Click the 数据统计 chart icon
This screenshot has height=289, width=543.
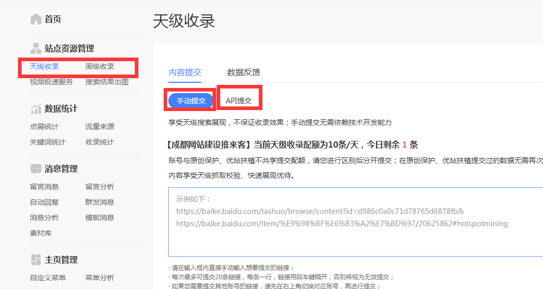coord(36,109)
